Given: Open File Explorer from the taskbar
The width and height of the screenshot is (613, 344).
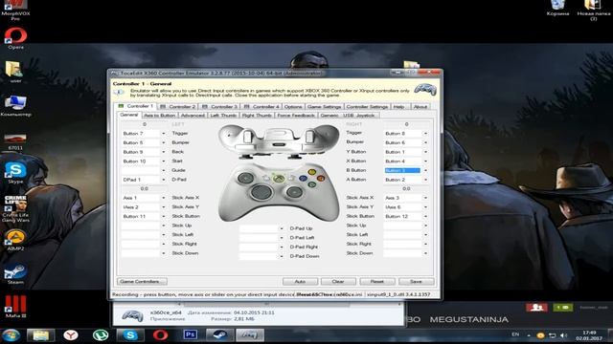Looking at the screenshot, I should [x=40, y=335].
